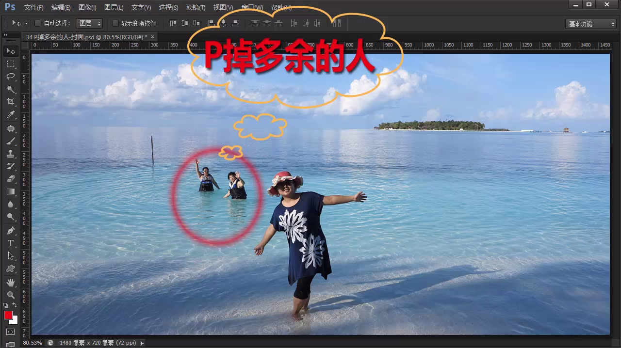Click the ruler origin corner box
Viewport: 621px width, 348px height.
click(26, 45)
